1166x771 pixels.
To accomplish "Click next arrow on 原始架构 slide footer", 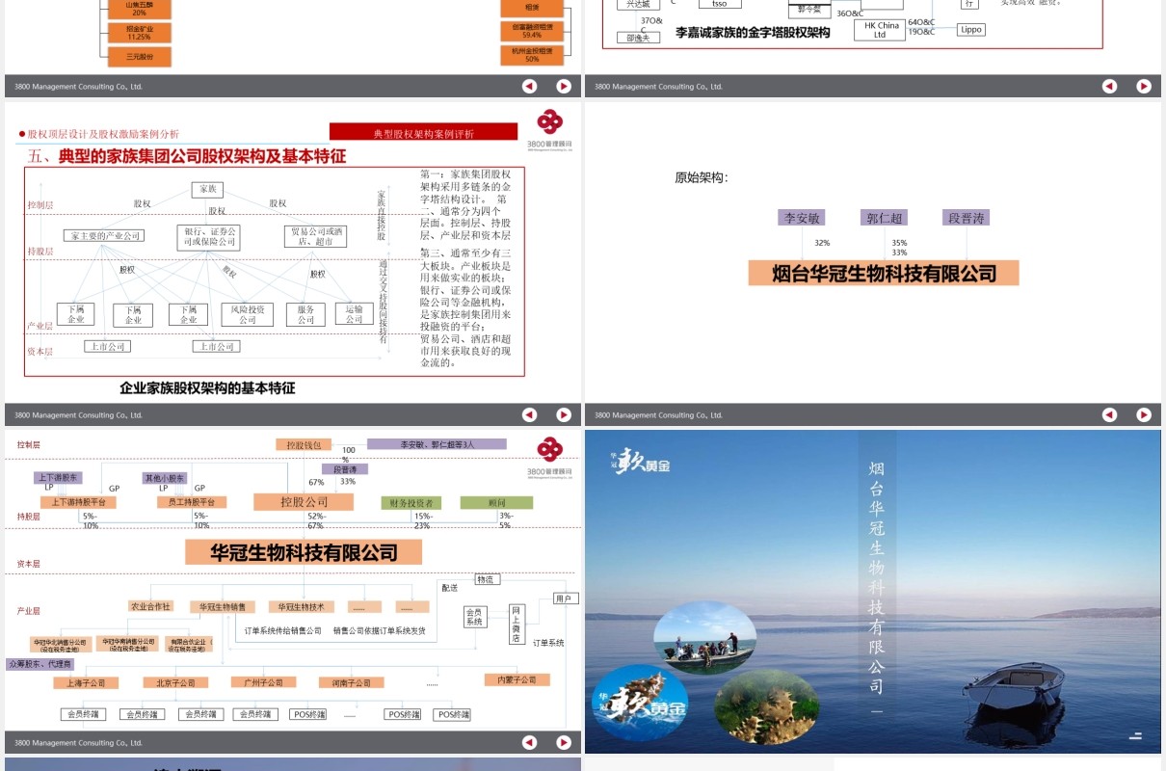I will 1144,414.
